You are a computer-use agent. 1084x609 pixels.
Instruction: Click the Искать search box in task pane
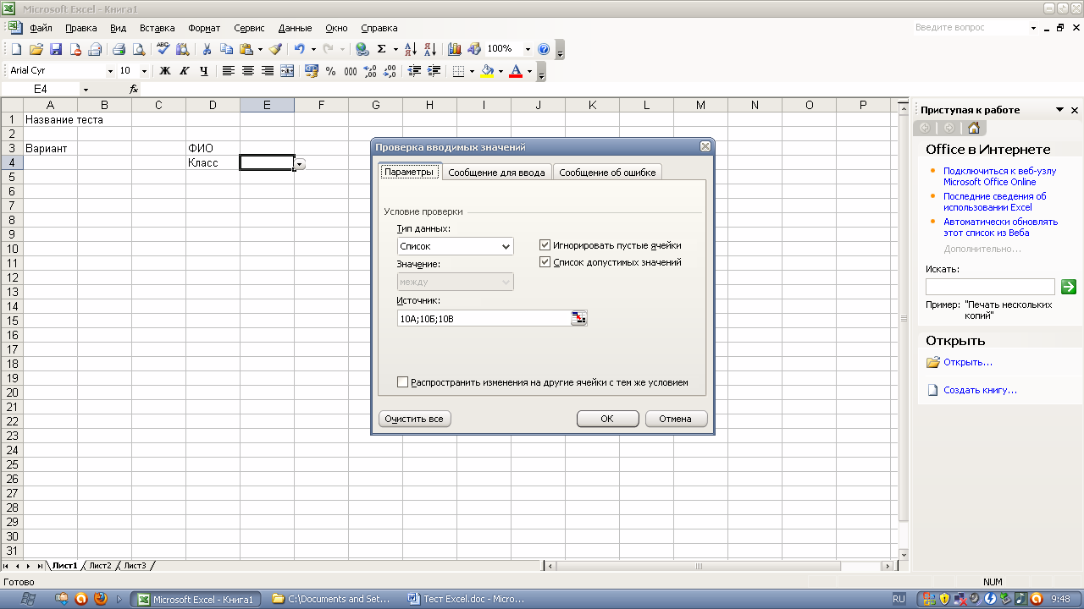click(990, 287)
